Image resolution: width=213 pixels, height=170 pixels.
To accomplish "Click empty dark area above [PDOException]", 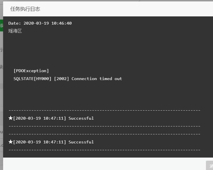I will click(x=85, y=51).
